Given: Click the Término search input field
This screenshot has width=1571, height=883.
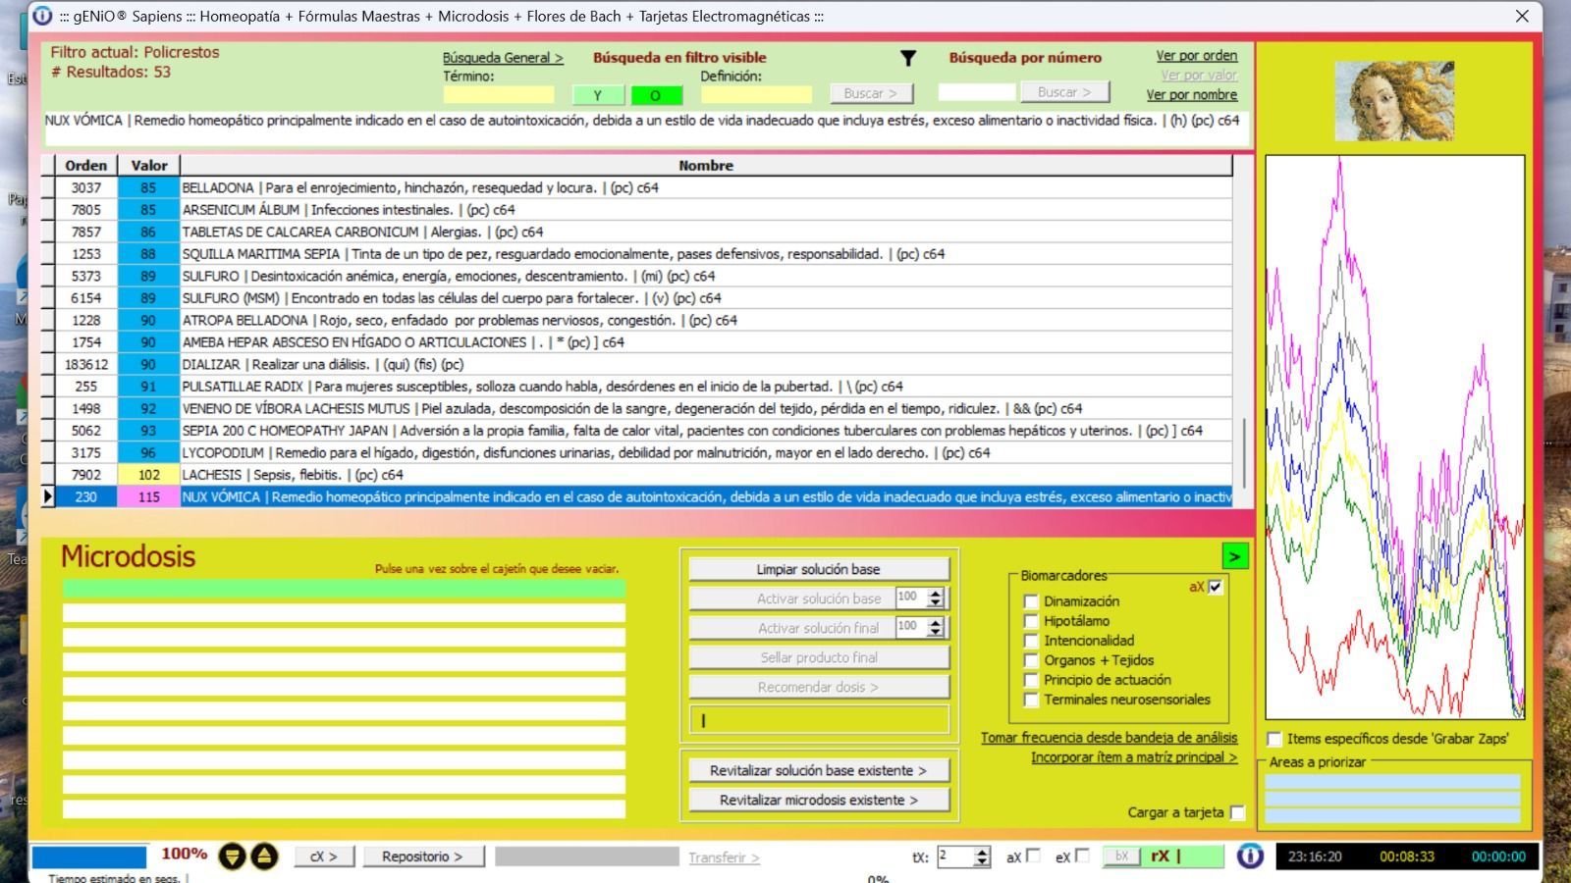Looking at the screenshot, I should click(499, 95).
